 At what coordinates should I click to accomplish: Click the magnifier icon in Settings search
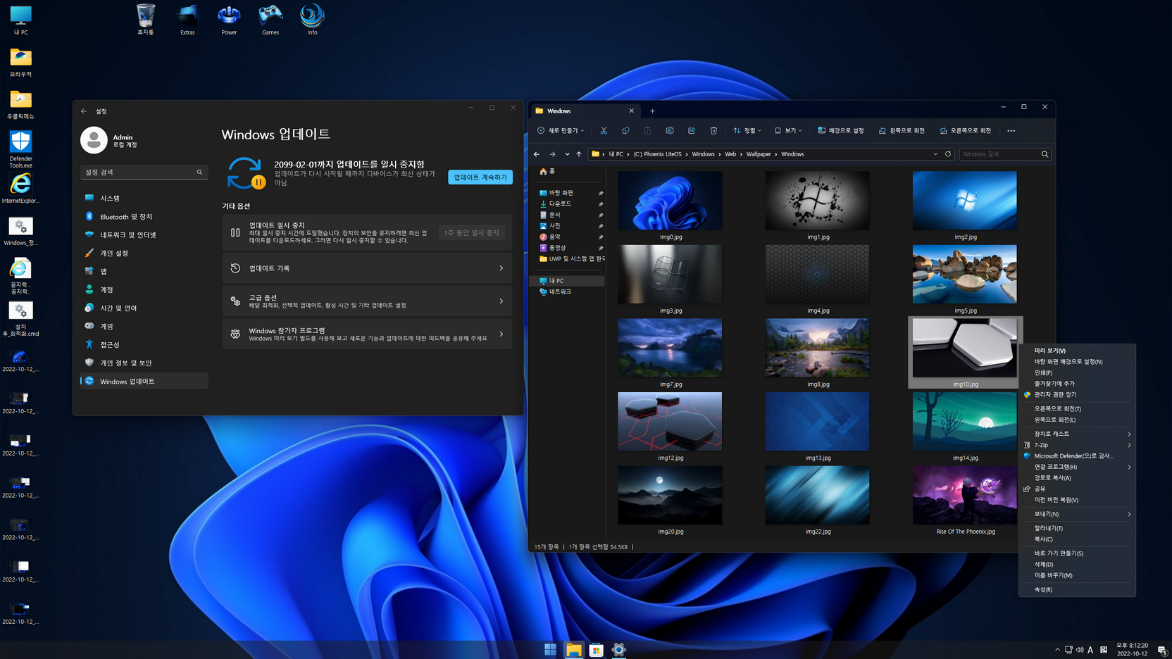(x=199, y=172)
